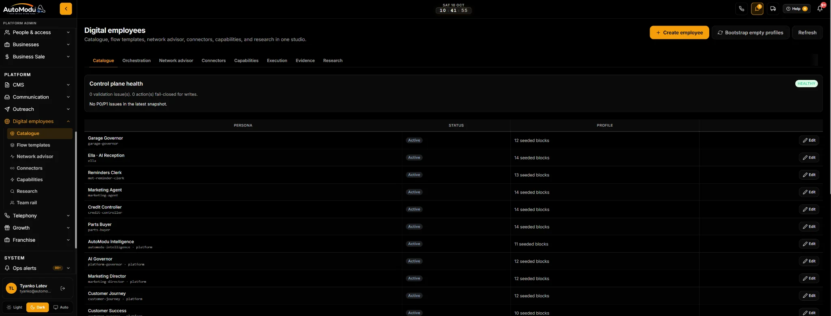This screenshot has height=316, width=831.
Task: Expand the Outreach menu
Action: [x=37, y=109]
